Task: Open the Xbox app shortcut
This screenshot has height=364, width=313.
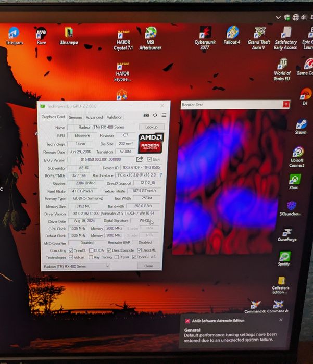Action: [x=294, y=182]
